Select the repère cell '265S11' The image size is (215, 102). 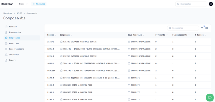pos(51,63)
